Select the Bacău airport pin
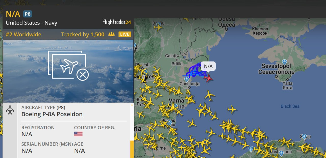The height and width of the screenshot is (158, 326). tap(159, 24)
